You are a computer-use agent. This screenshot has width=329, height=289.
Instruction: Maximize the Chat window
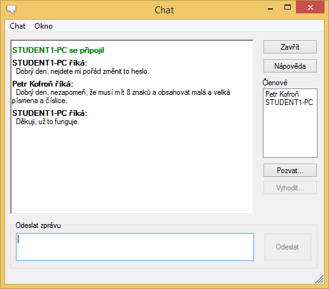[x=288, y=8]
